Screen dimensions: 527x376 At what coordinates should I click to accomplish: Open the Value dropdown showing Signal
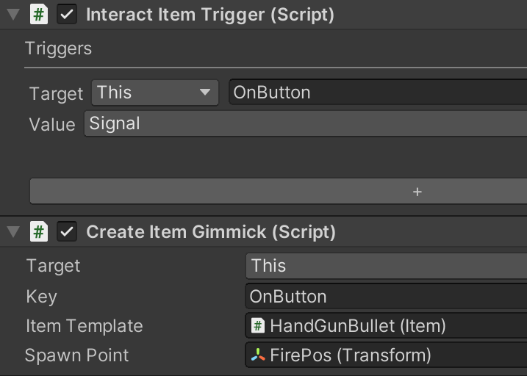click(305, 123)
